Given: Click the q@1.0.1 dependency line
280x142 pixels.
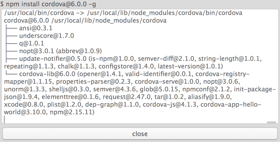Looking at the screenshot, I should point(31,44).
